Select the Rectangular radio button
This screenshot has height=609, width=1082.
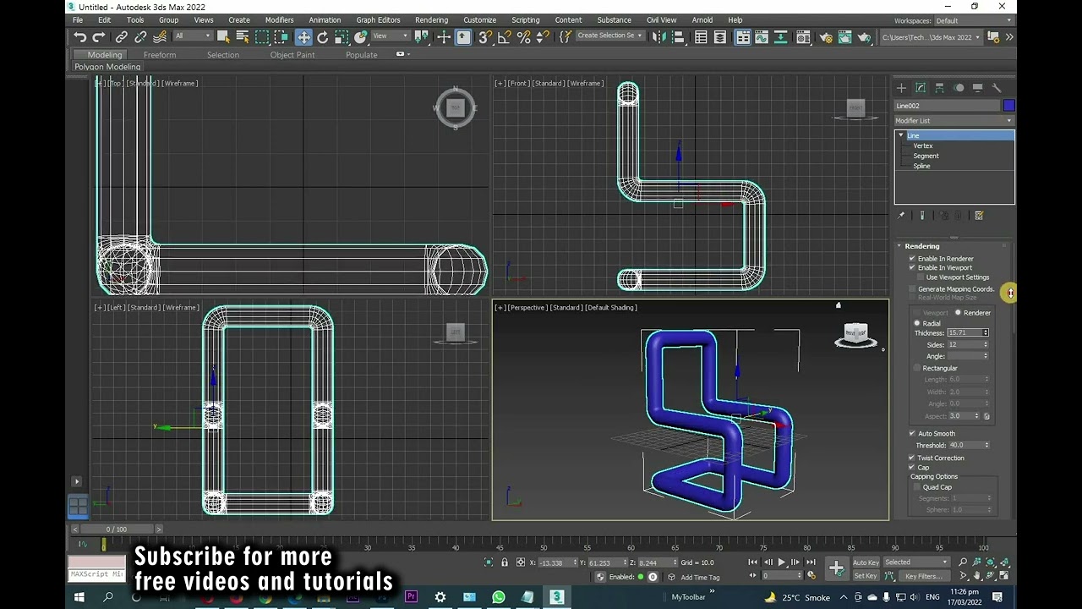[917, 368]
